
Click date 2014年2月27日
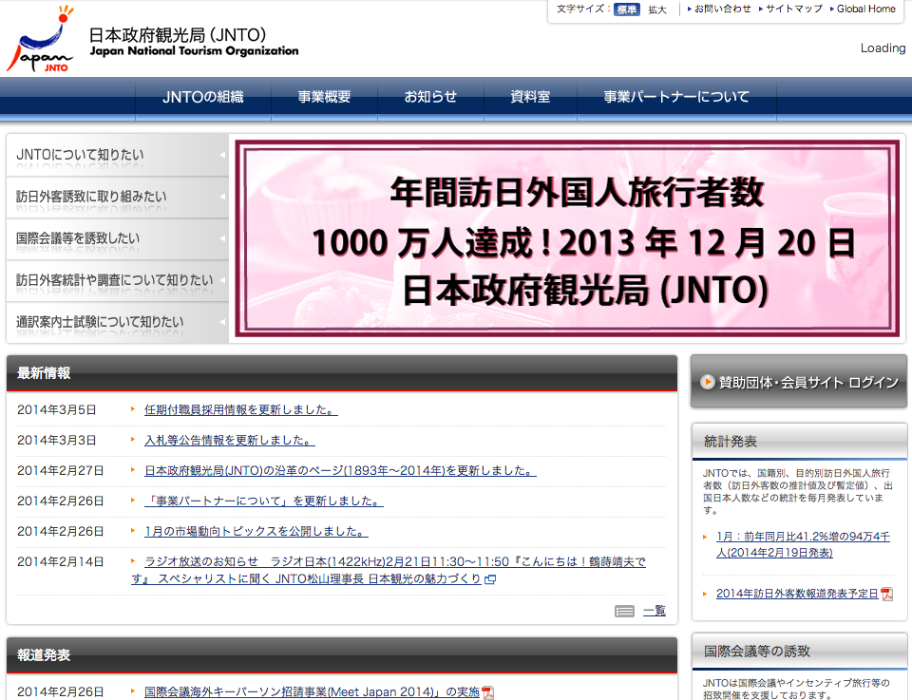point(61,470)
